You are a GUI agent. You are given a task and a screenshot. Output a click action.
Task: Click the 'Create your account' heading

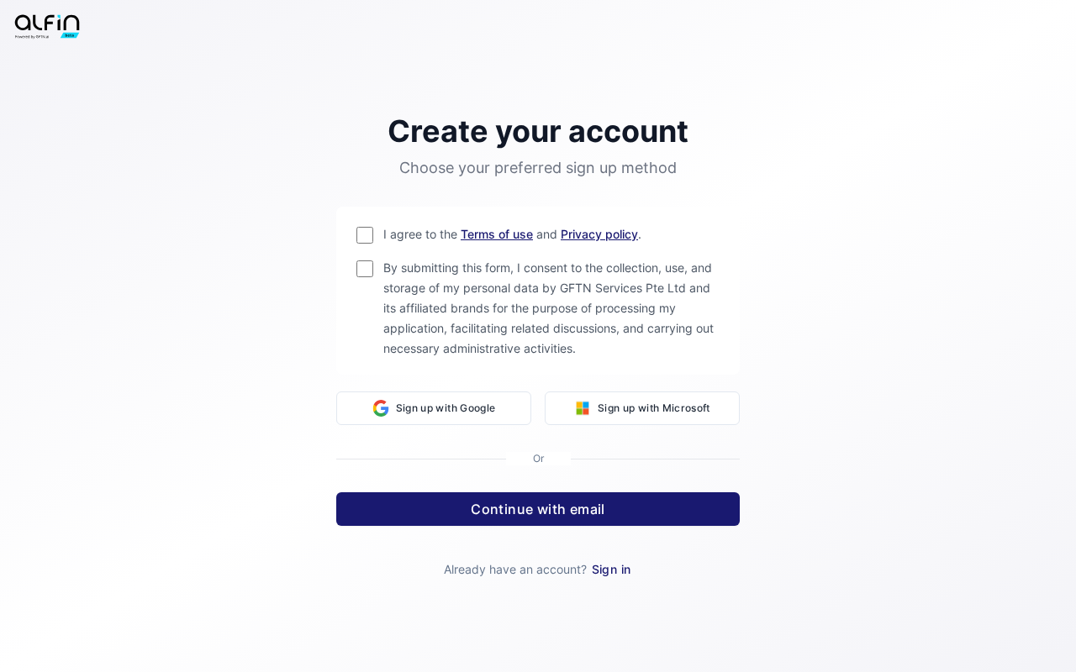click(x=538, y=131)
